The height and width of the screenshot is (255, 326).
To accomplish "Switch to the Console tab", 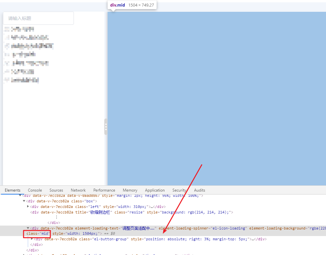I will coord(35,190).
